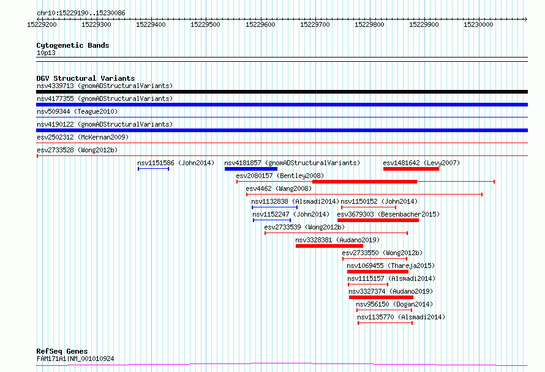
Task: Click the DGV Structural Variants track heading
Action: (x=86, y=78)
